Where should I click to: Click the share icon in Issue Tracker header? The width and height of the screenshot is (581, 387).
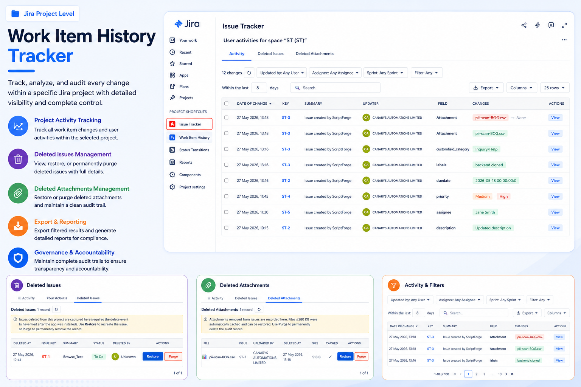point(524,25)
